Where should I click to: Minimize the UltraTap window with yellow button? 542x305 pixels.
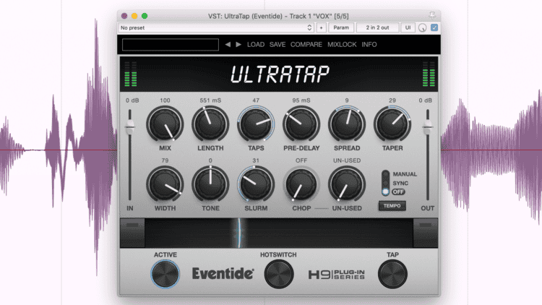pyautogui.click(x=134, y=16)
